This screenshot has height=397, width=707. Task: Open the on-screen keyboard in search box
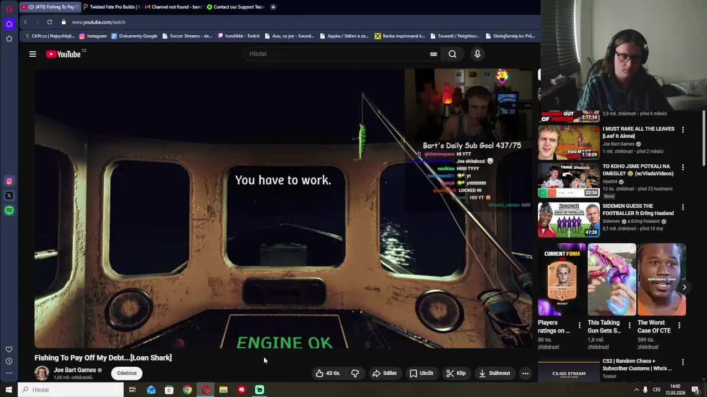pyautogui.click(x=434, y=54)
